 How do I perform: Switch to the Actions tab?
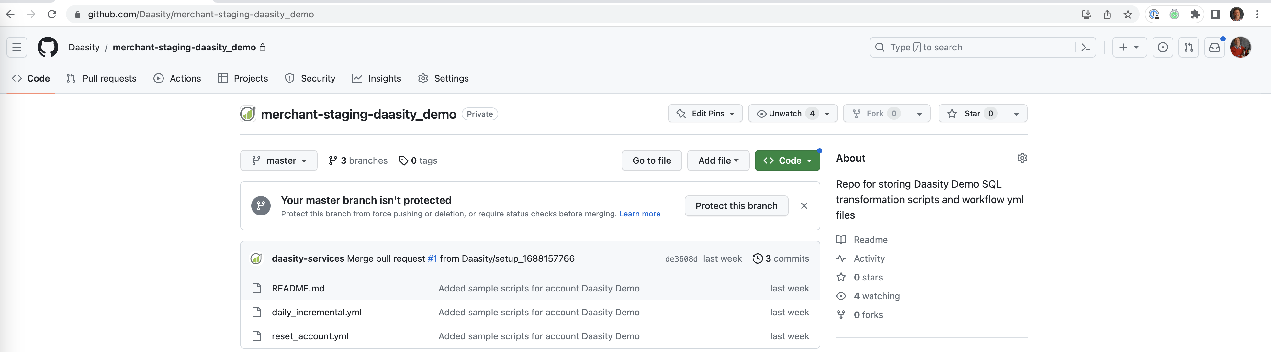tap(178, 78)
